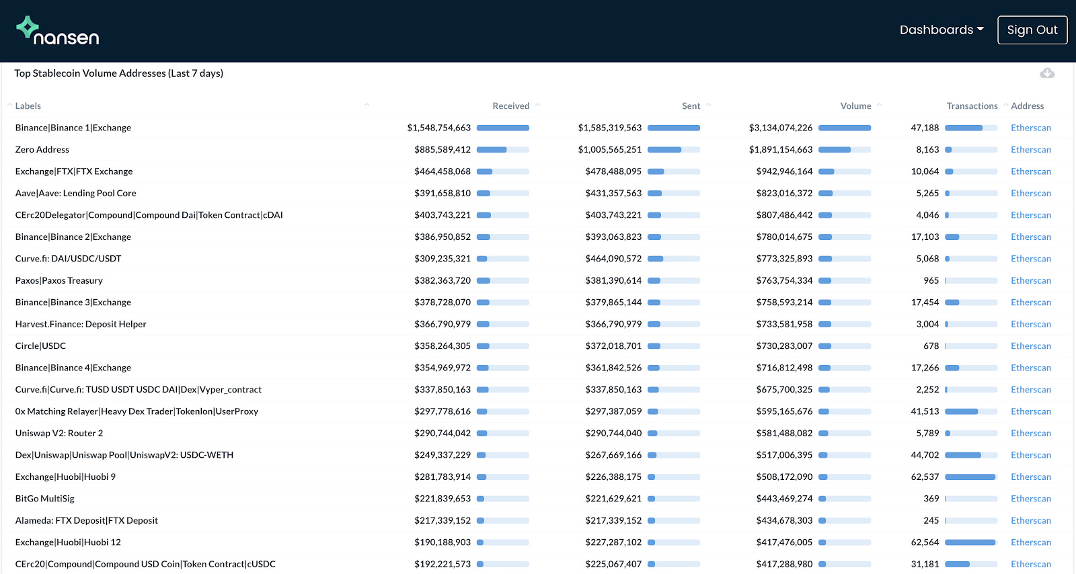Click the transactions bar for Huobi 12
The image size is (1076, 574).
coord(971,542)
